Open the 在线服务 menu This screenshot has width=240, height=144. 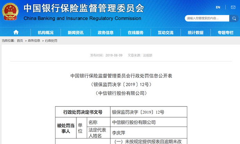point(136,33)
